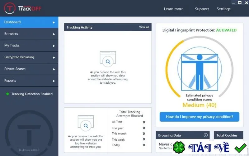Click the magnifier icon in top five websites panel

[86, 123]
